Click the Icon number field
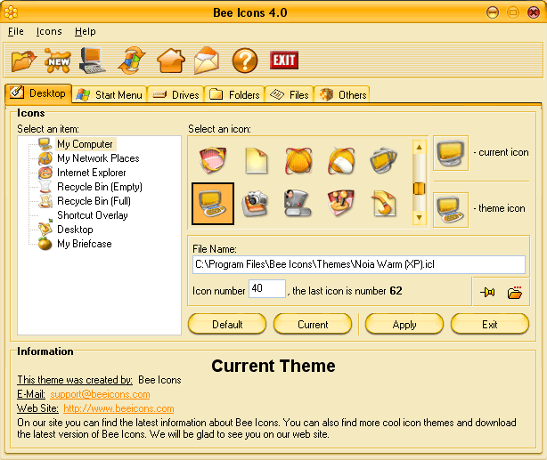Screen dimensions: 547x460 tap(267, 288)
